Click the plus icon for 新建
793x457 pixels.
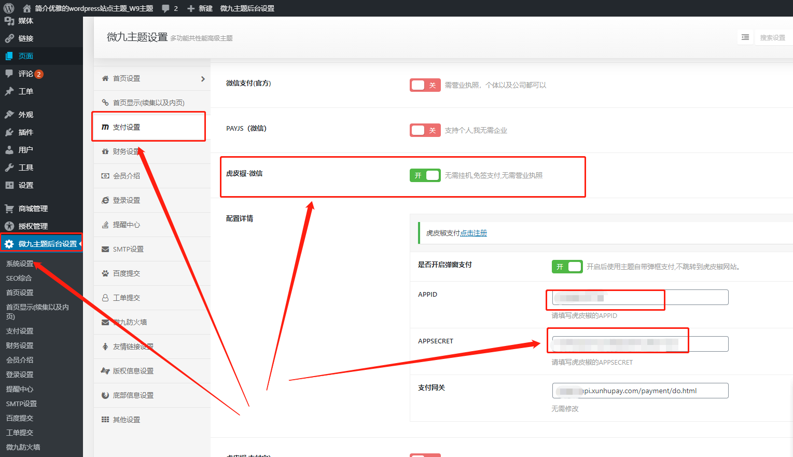pos(191,8)
